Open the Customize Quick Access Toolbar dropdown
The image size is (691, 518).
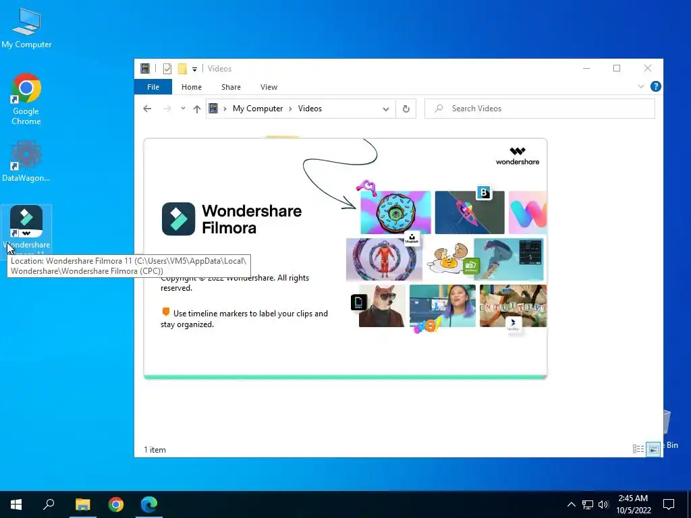tap(194, 69)
